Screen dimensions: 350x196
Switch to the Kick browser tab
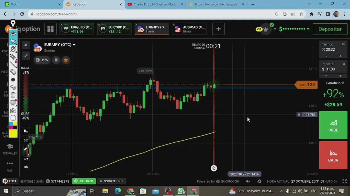[x=33, y=4]
